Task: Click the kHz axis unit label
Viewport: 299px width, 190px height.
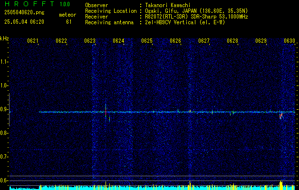Action: tap(4, 38)
